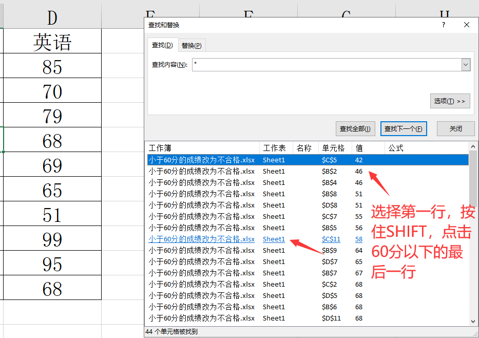Viewport: 479px width, 338px height.
Task: Switch to the 替换(P) tab
Action: click(191, 46)
